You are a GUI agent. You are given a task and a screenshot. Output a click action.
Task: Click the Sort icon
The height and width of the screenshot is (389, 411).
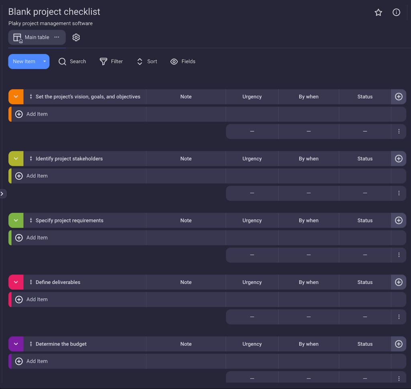(x=139, y=61)
